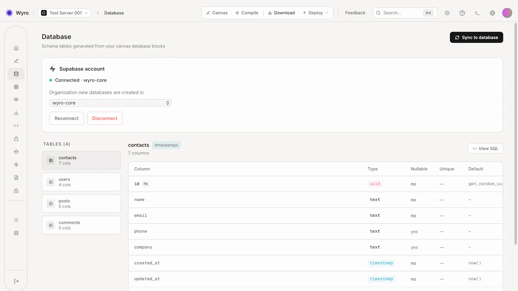This screenshot has height=291, width=518.
Task: Click the uuid type badge
Action: (375, 184)
